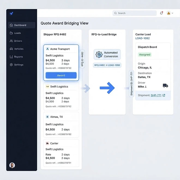This screenshot has width=180, height=180.
Task: Expand the account dropdown chevron
Action: 172,13
